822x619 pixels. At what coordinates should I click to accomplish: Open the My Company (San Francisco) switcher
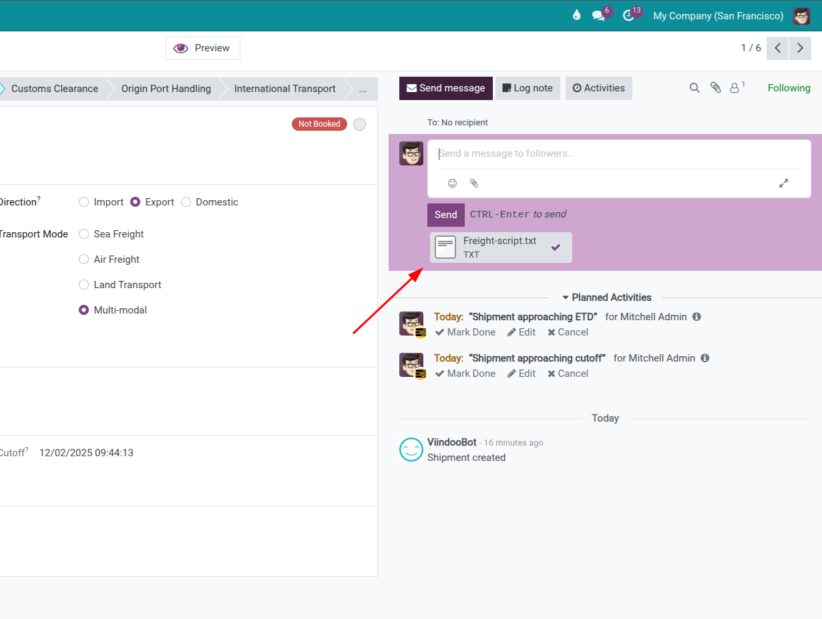tap(718, 15)
